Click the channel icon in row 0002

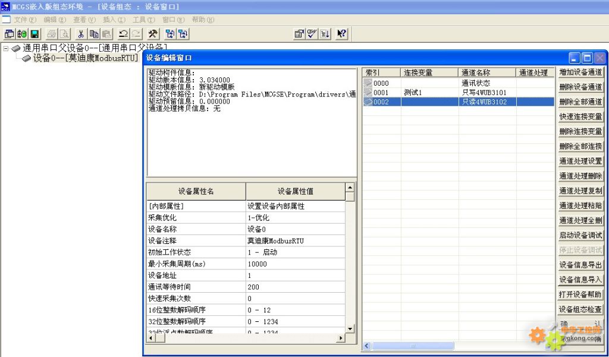point(368,102)
